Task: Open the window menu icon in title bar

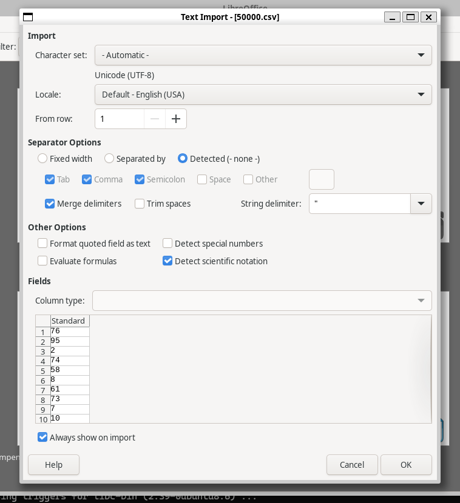Action: (28, 17)
